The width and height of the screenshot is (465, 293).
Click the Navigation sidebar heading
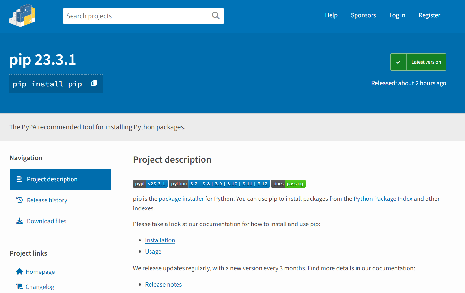click(26, 158)
